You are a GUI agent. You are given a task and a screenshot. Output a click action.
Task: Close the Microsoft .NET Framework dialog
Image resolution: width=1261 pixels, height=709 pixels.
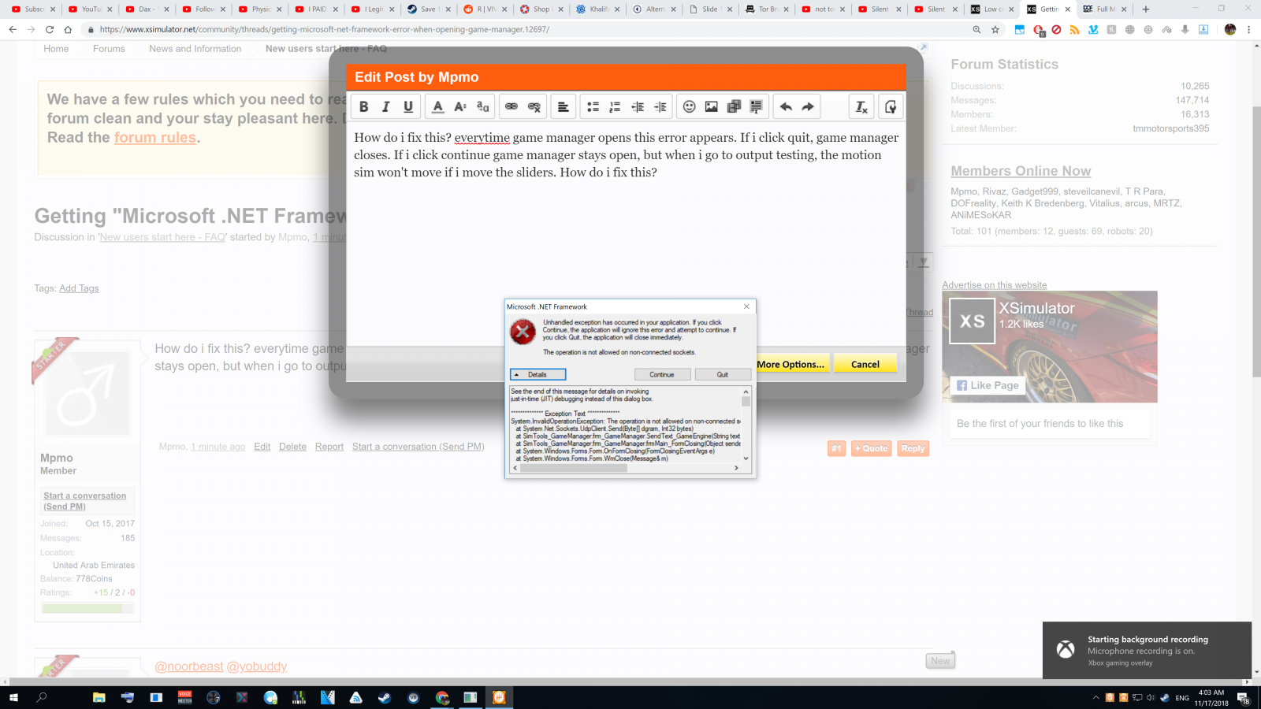(x=746, y=306)
